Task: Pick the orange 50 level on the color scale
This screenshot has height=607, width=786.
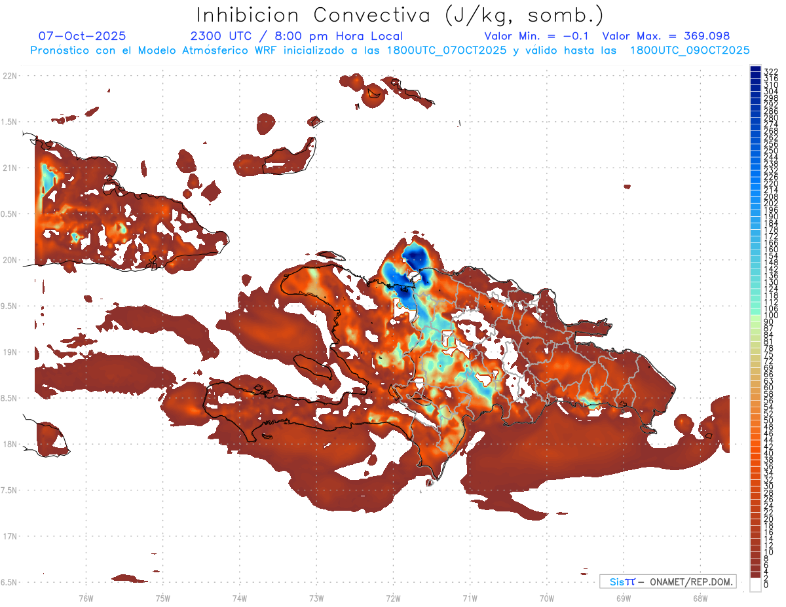Action: pos(755,421)
